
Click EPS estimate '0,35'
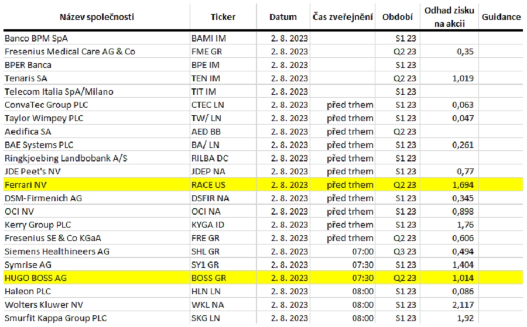pyautogui.click(x=465, y=51)
